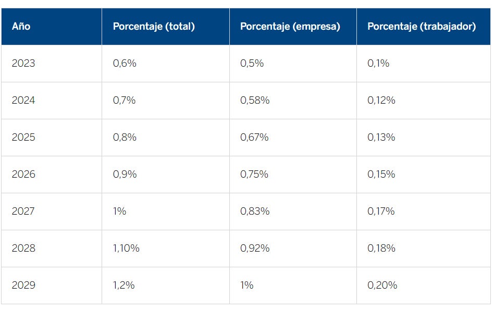Select the 2023 year cell
Screen dimensions: 495x310
[x=23, y=64]
